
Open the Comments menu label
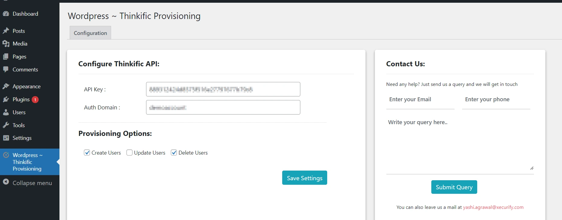(x=25, y=70)
